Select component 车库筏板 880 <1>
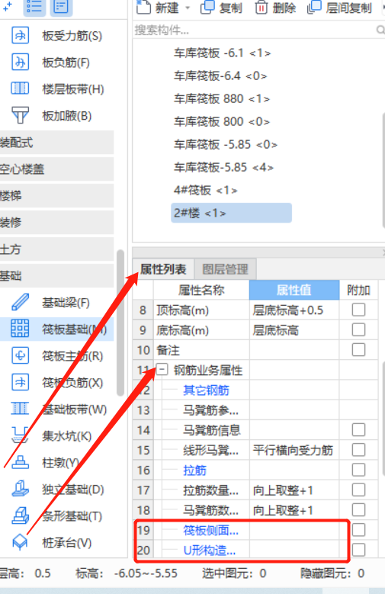Screen dimensions: 385x594 point(222,98)
